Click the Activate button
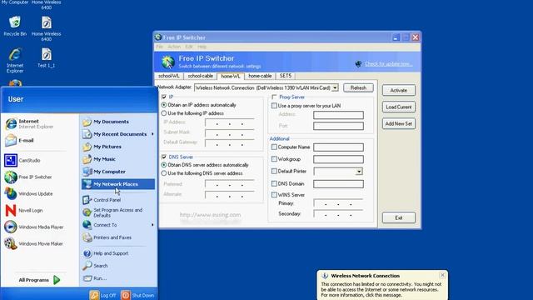 (x=398, y=90)
